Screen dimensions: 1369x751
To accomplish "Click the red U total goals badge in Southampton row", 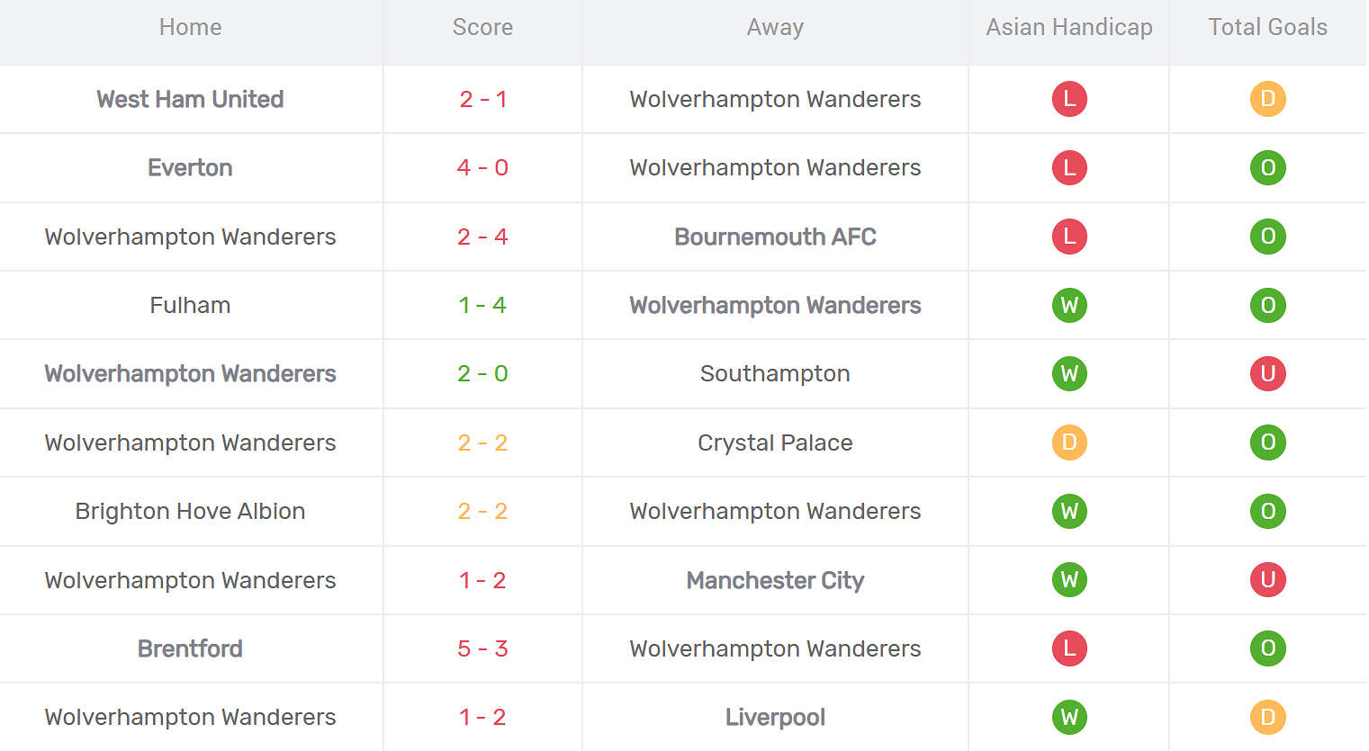I will [1267, 373].
